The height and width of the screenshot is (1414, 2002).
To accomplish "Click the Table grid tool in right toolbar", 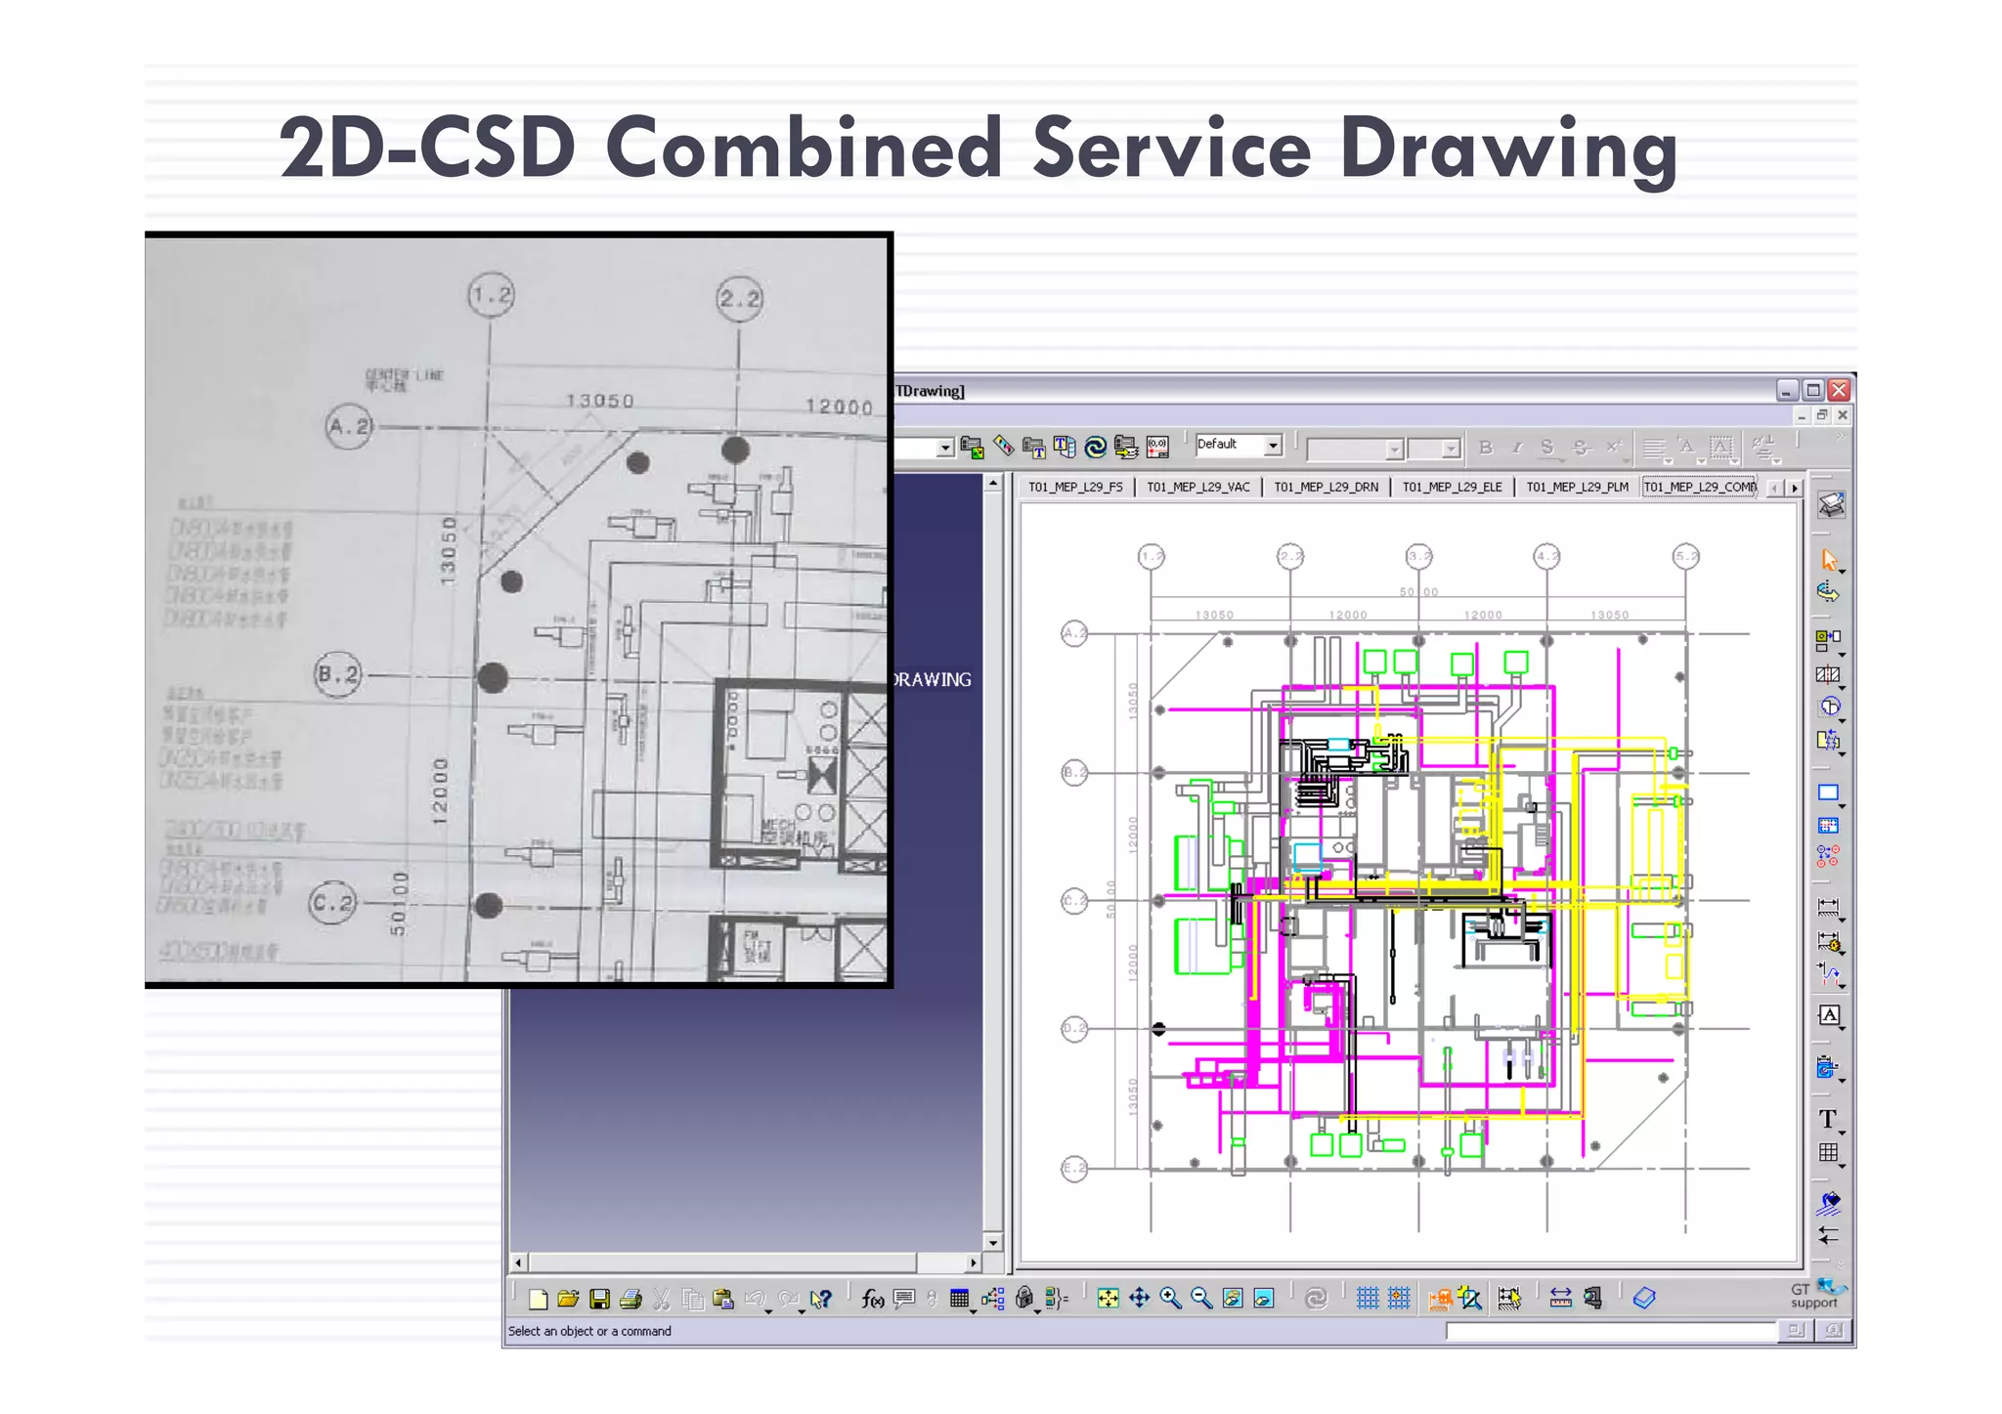I will [1828, 1153].
